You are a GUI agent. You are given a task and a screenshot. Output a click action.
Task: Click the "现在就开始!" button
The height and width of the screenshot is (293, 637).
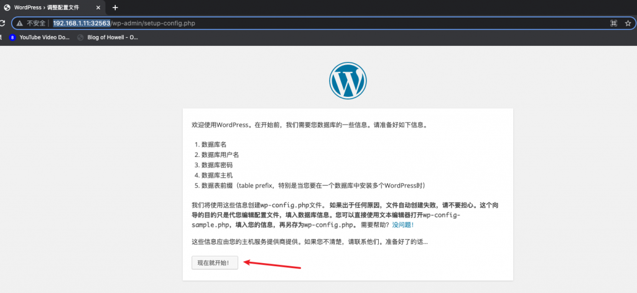point(215,263)
